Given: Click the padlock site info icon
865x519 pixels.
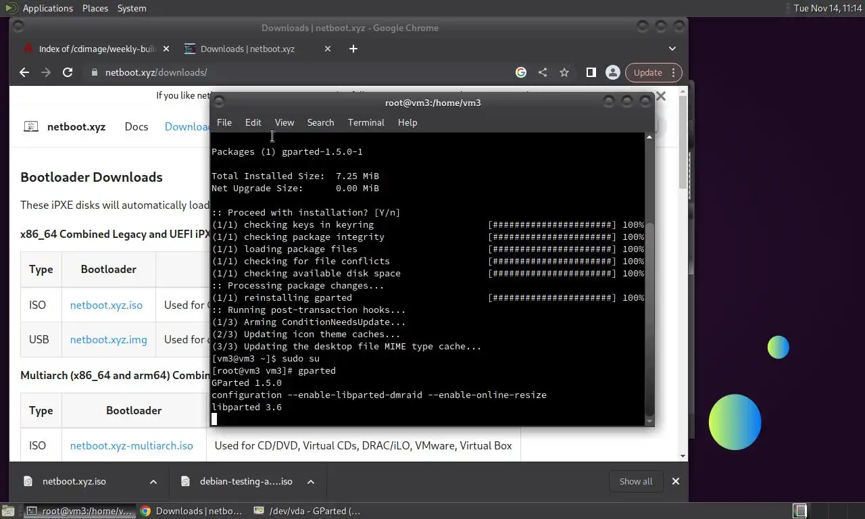Looking at the screenshot, I should tap(94, 72).
